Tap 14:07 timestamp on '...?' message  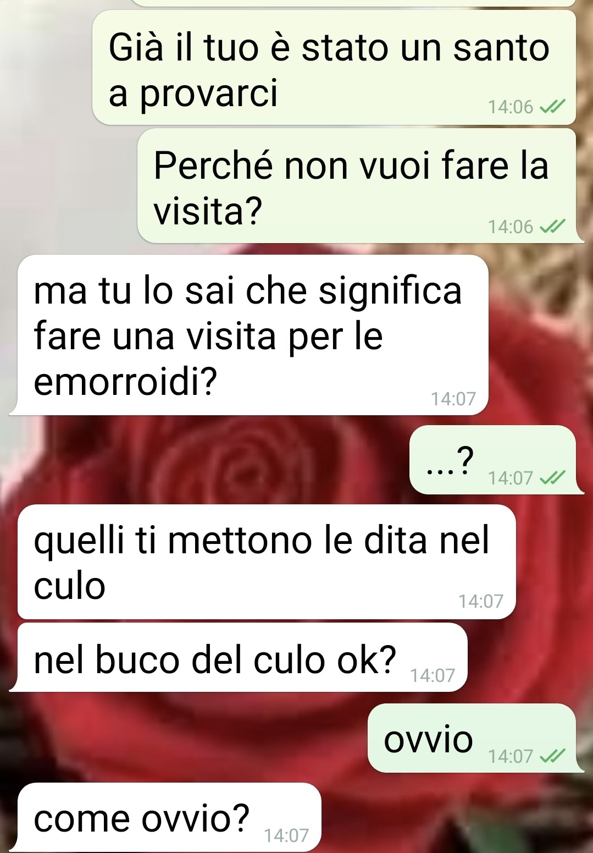coord(511,478)
